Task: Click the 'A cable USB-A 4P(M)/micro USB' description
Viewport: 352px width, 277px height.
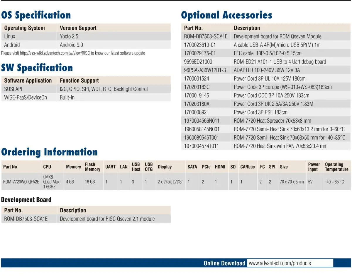Action: coord(277,45)
